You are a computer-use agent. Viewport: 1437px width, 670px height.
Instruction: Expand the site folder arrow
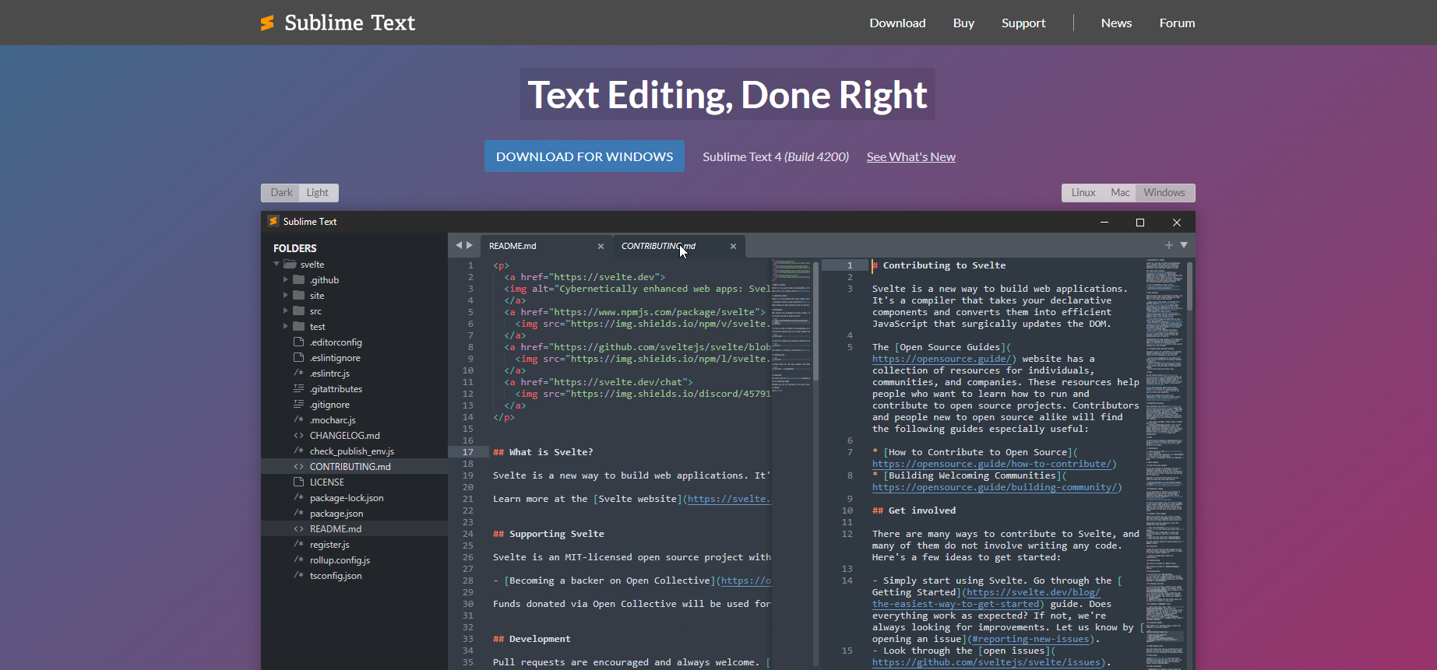(286, 295)
